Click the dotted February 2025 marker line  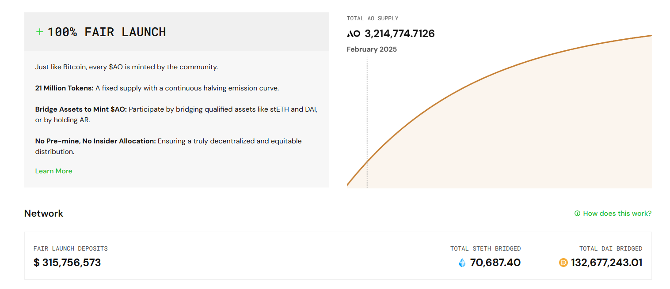[367, 110]
